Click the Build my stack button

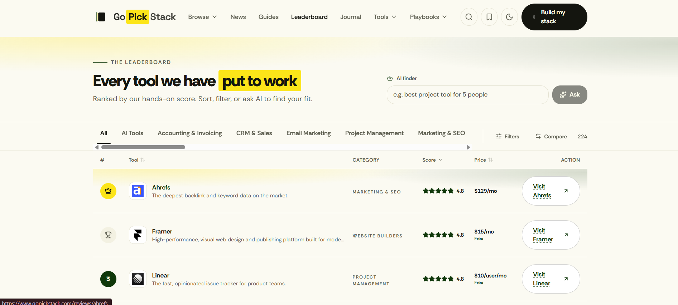coord(554,17)
